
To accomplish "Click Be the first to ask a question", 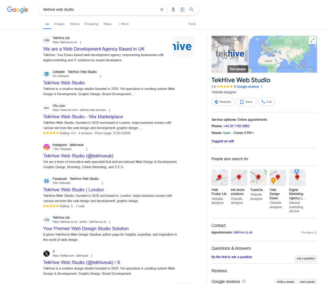I will 232,257.
